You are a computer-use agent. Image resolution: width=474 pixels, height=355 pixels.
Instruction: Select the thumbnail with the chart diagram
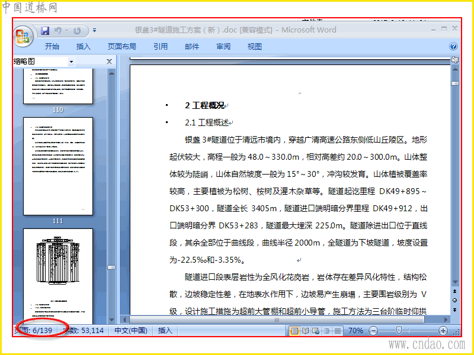point(58,276)
